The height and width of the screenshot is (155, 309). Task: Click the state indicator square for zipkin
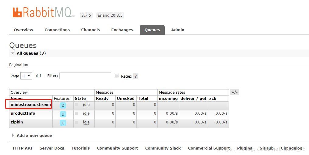76,122
